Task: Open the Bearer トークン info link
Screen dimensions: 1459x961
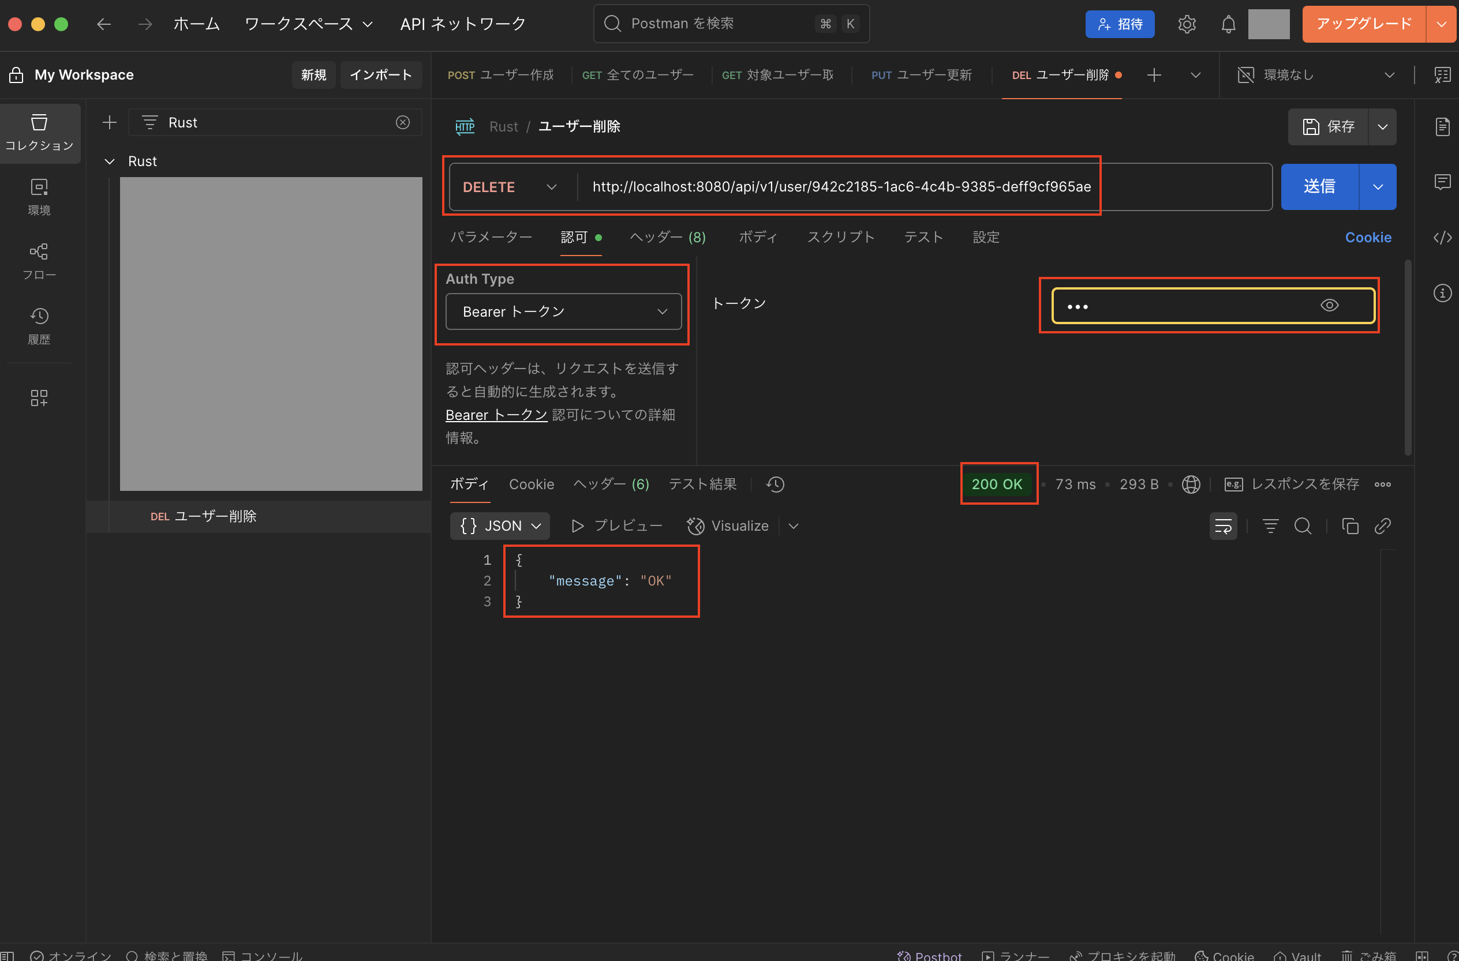Action: pos(496,415)
